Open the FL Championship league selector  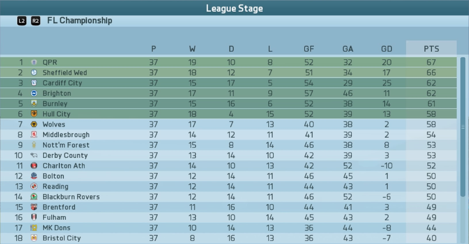point(80,21)
